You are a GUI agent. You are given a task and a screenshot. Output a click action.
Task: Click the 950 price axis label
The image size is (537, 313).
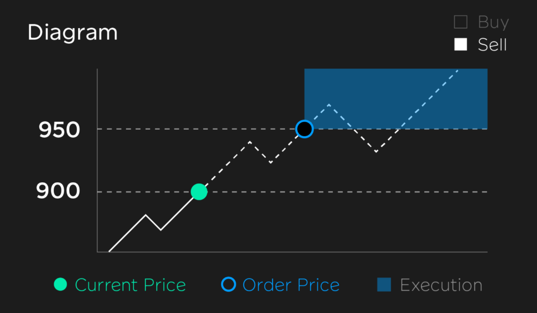click(59, 130)
